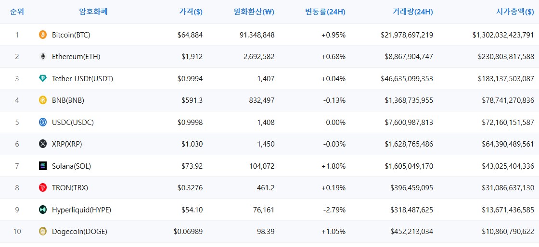Open XRP(XRP) coin name

click(67, 144)
